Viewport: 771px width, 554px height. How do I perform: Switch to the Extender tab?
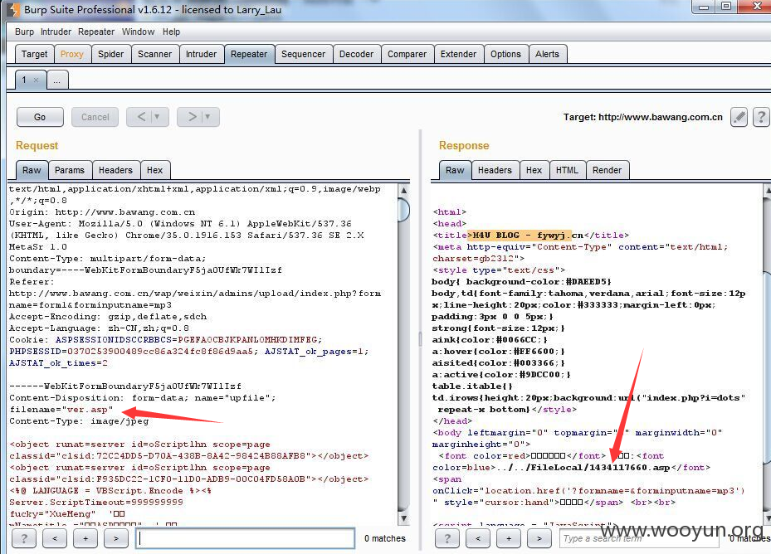click(x=458, y=54)
